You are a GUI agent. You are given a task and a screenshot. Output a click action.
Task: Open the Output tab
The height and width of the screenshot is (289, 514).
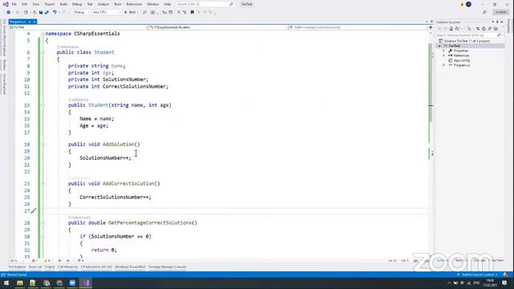click(50, 267)
